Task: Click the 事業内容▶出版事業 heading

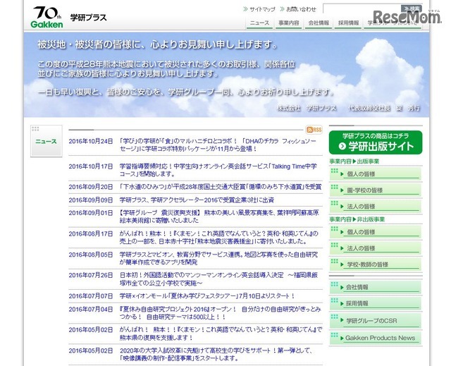Action: point(354,161)
